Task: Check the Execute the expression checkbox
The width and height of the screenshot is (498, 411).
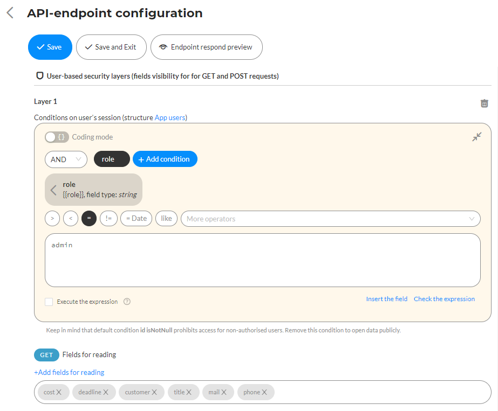Action: click(49, 302)
